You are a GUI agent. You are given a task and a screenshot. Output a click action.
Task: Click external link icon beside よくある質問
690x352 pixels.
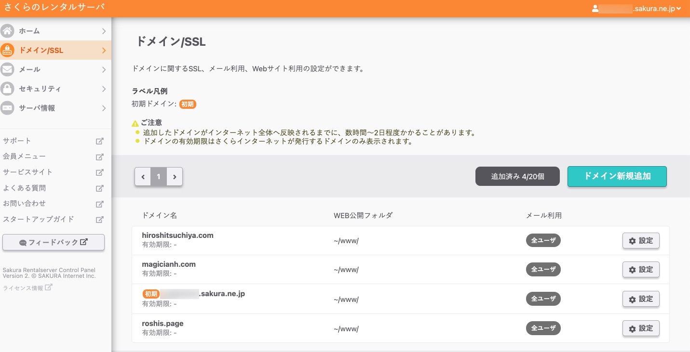point(100,188)
